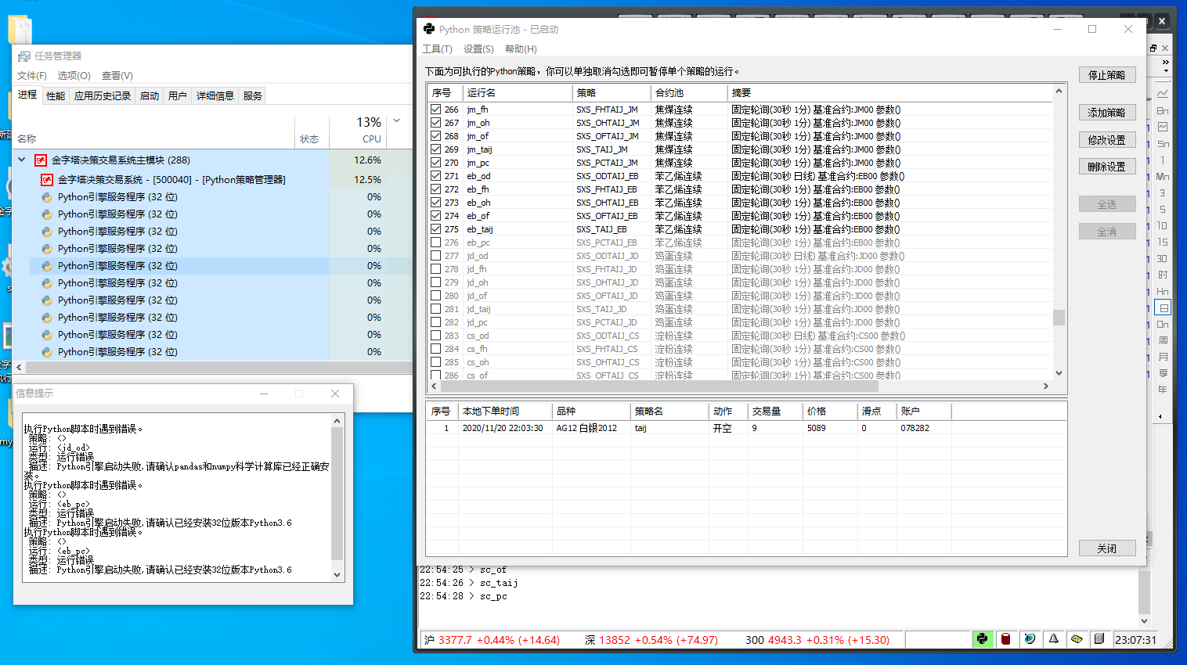Check strategy 283 cs_od checkbox
The image size is (1187, 665).
click(x=435, y=336)
